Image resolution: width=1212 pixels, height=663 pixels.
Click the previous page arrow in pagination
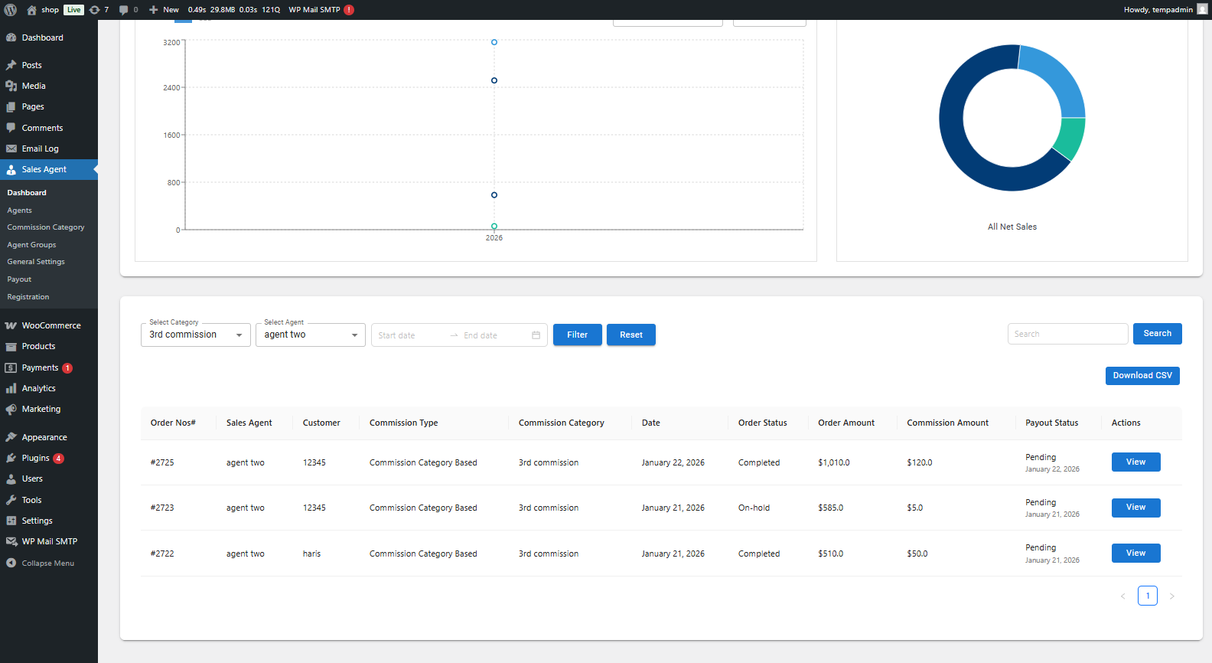(1123, 596)
